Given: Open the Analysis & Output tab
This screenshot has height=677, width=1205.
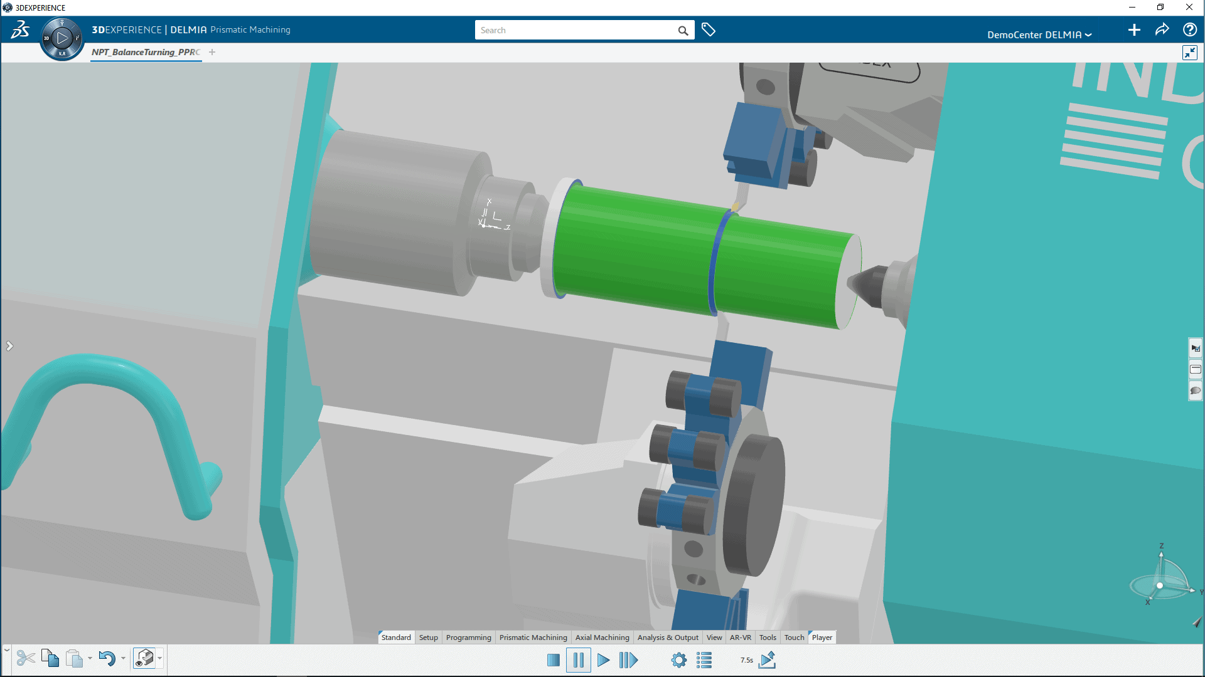Looking at the screenshot, I should 667,638.
